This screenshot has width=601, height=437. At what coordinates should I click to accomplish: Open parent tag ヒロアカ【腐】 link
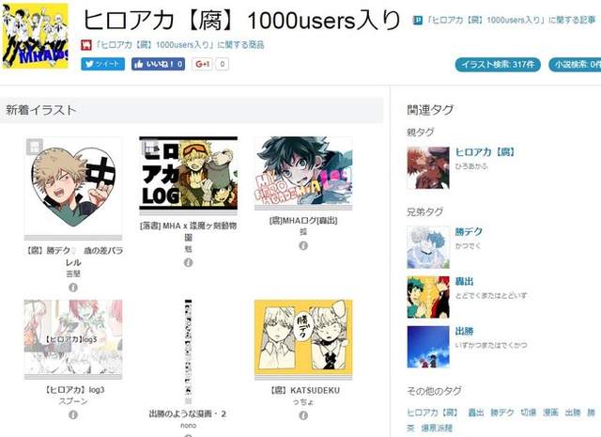(x=485, y=152)
